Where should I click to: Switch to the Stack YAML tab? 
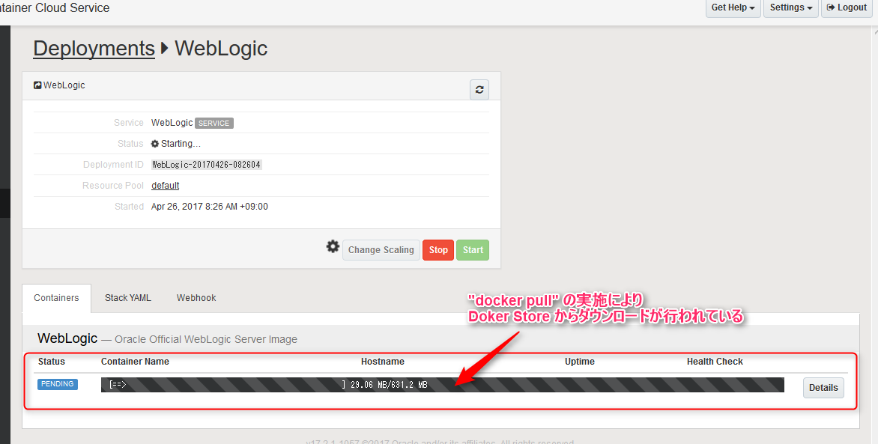127,298
